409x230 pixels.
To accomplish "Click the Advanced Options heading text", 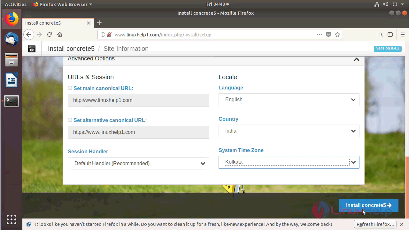I will [x=91, y=58].
